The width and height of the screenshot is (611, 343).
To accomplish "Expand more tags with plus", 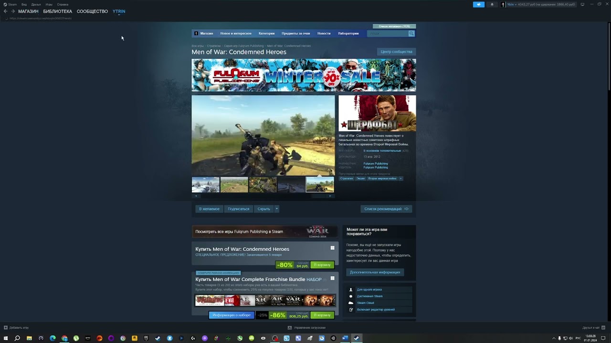I will (x=400, y=179).
